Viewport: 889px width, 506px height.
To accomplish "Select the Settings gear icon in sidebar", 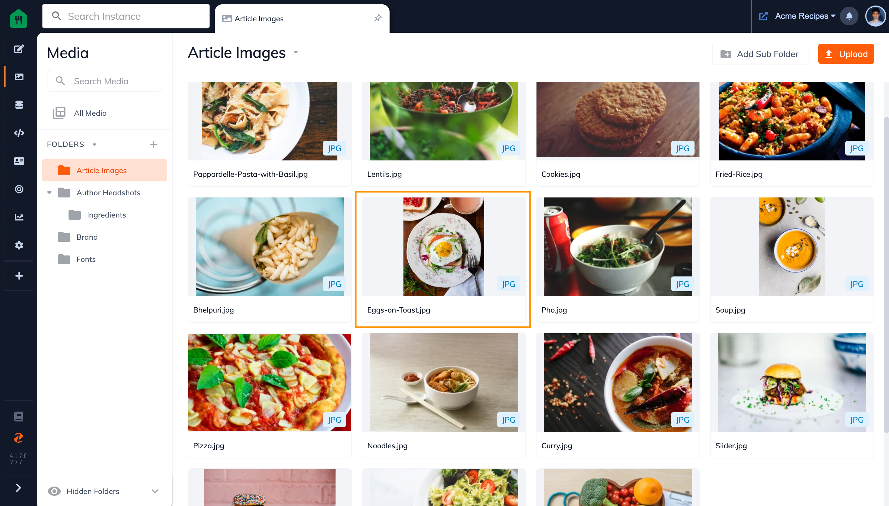I will (18, 245).
